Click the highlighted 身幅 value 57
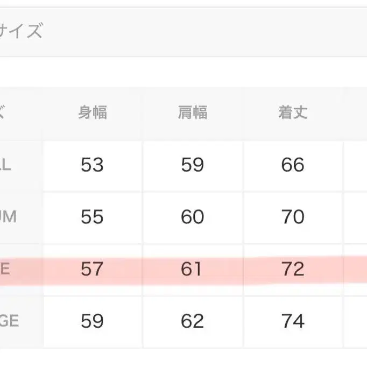 coord(92,269)
